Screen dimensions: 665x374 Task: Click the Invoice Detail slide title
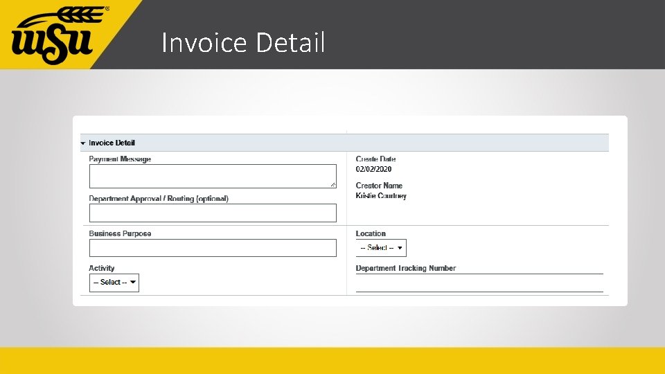243,42
